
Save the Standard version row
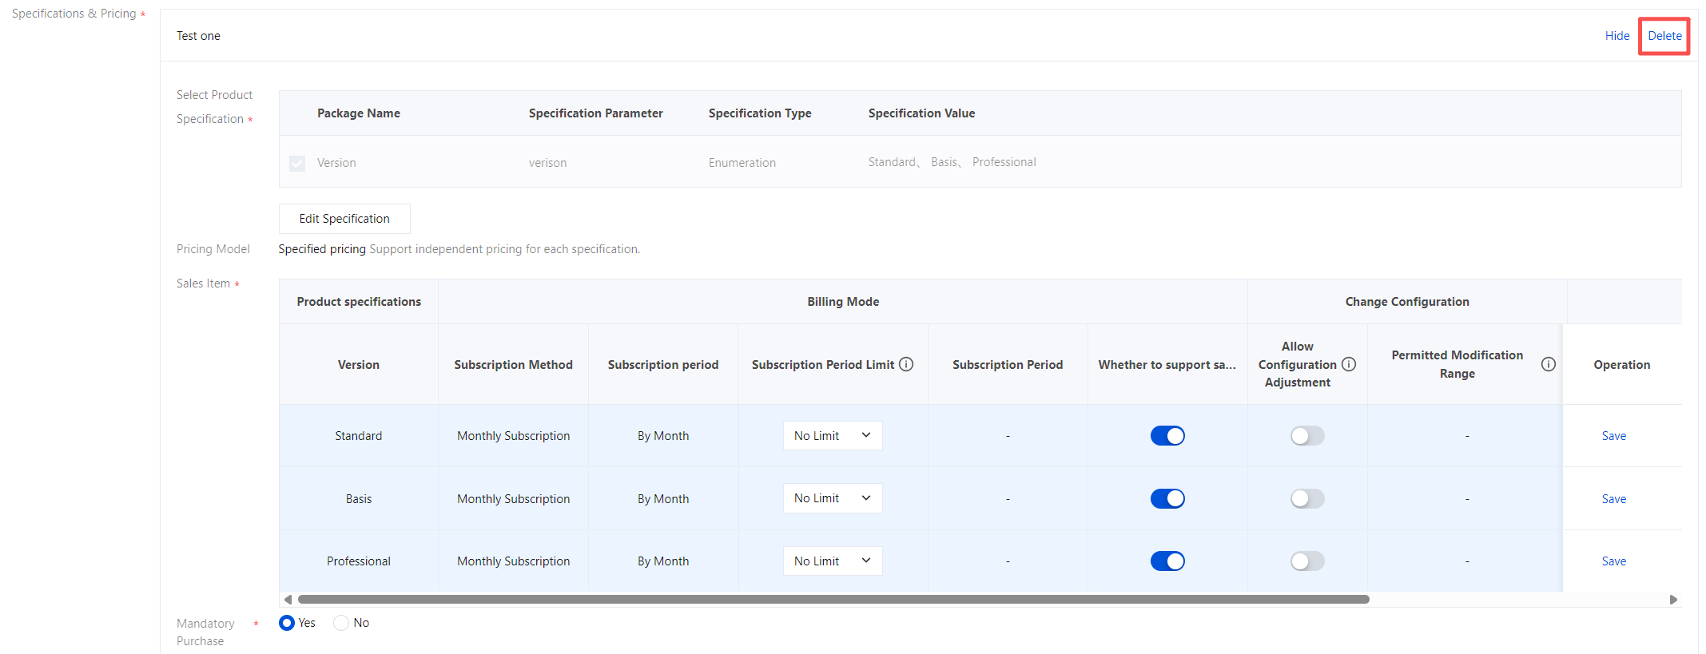click(1613, 436)
